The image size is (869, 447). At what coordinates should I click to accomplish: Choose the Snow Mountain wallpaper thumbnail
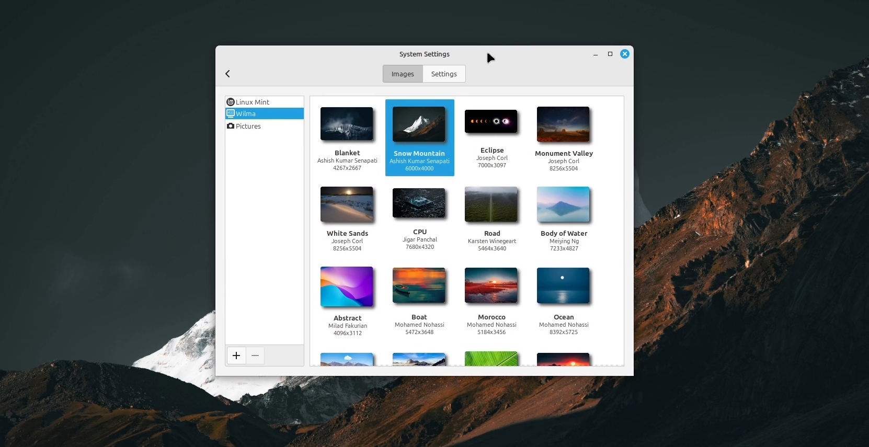tap(419, 124)
